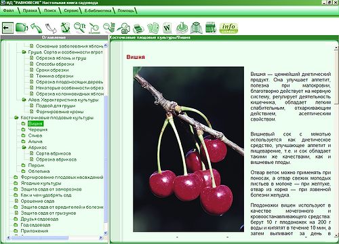
Task: Click the contents panel horizontal scrollbar
Action: pyautogui.click(x=55, y=238)
